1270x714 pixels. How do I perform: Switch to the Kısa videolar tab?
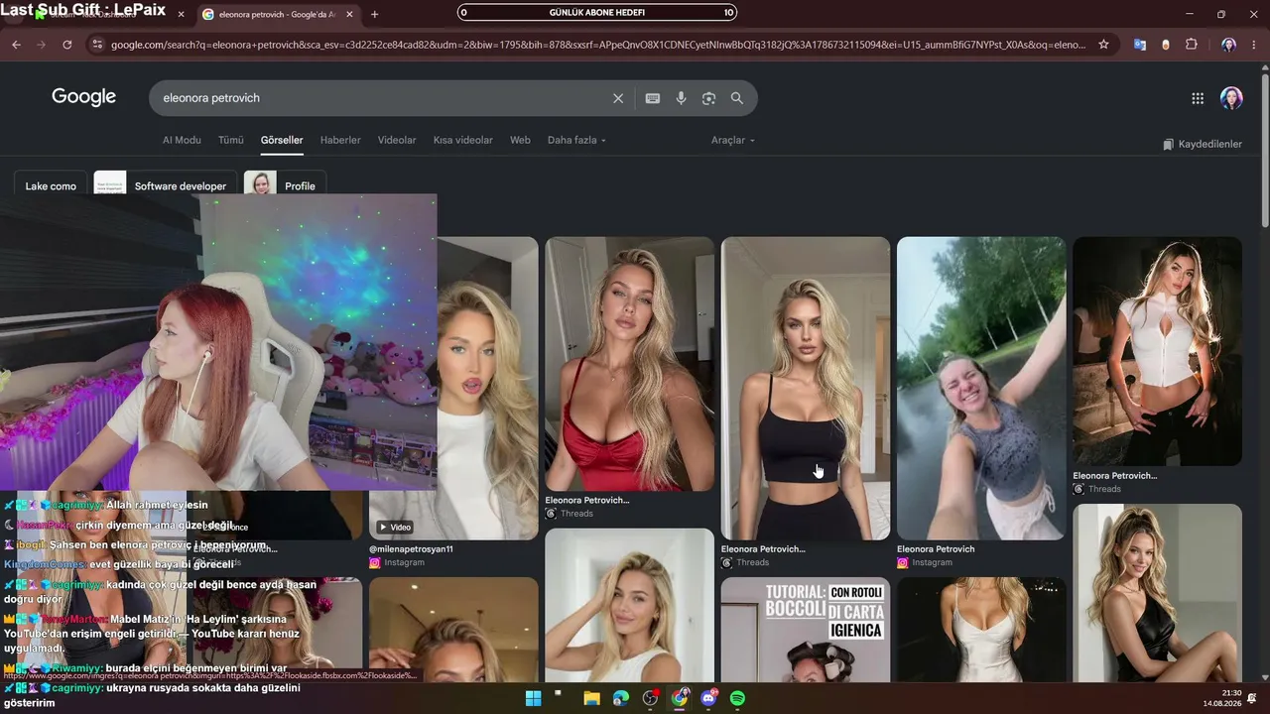[x=463, y=140]
